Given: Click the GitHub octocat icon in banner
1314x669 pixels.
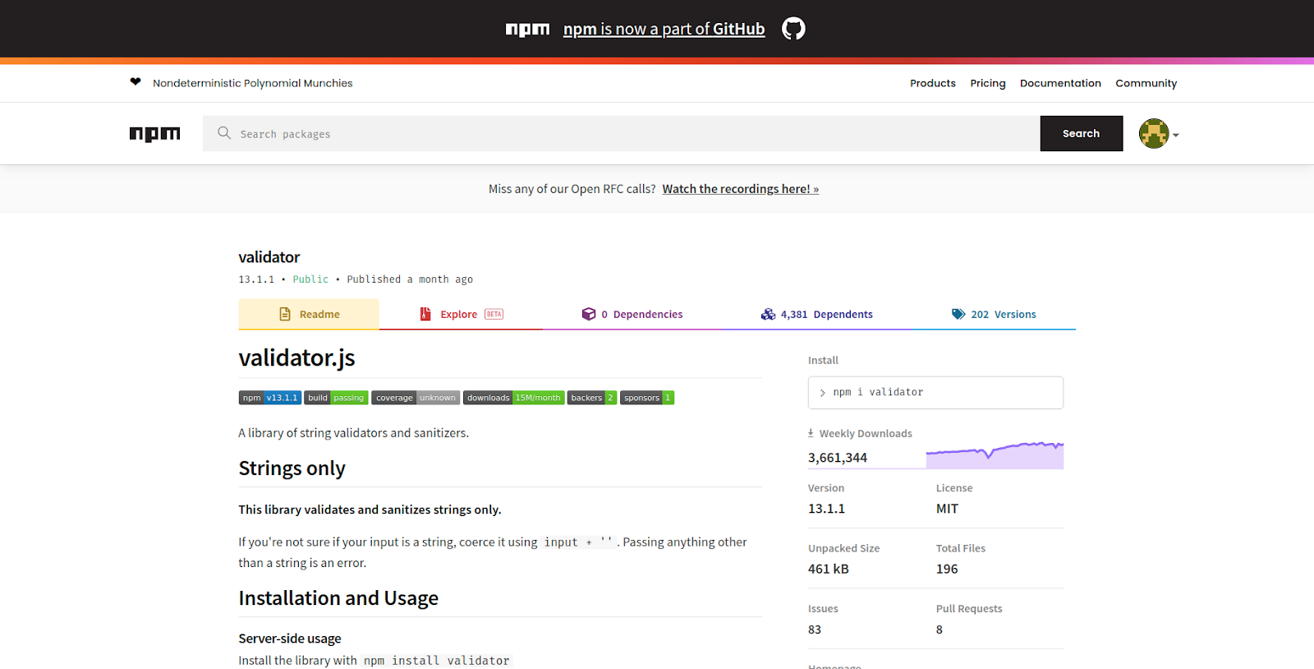Looking at the screenshot, I should click(793, 29).
